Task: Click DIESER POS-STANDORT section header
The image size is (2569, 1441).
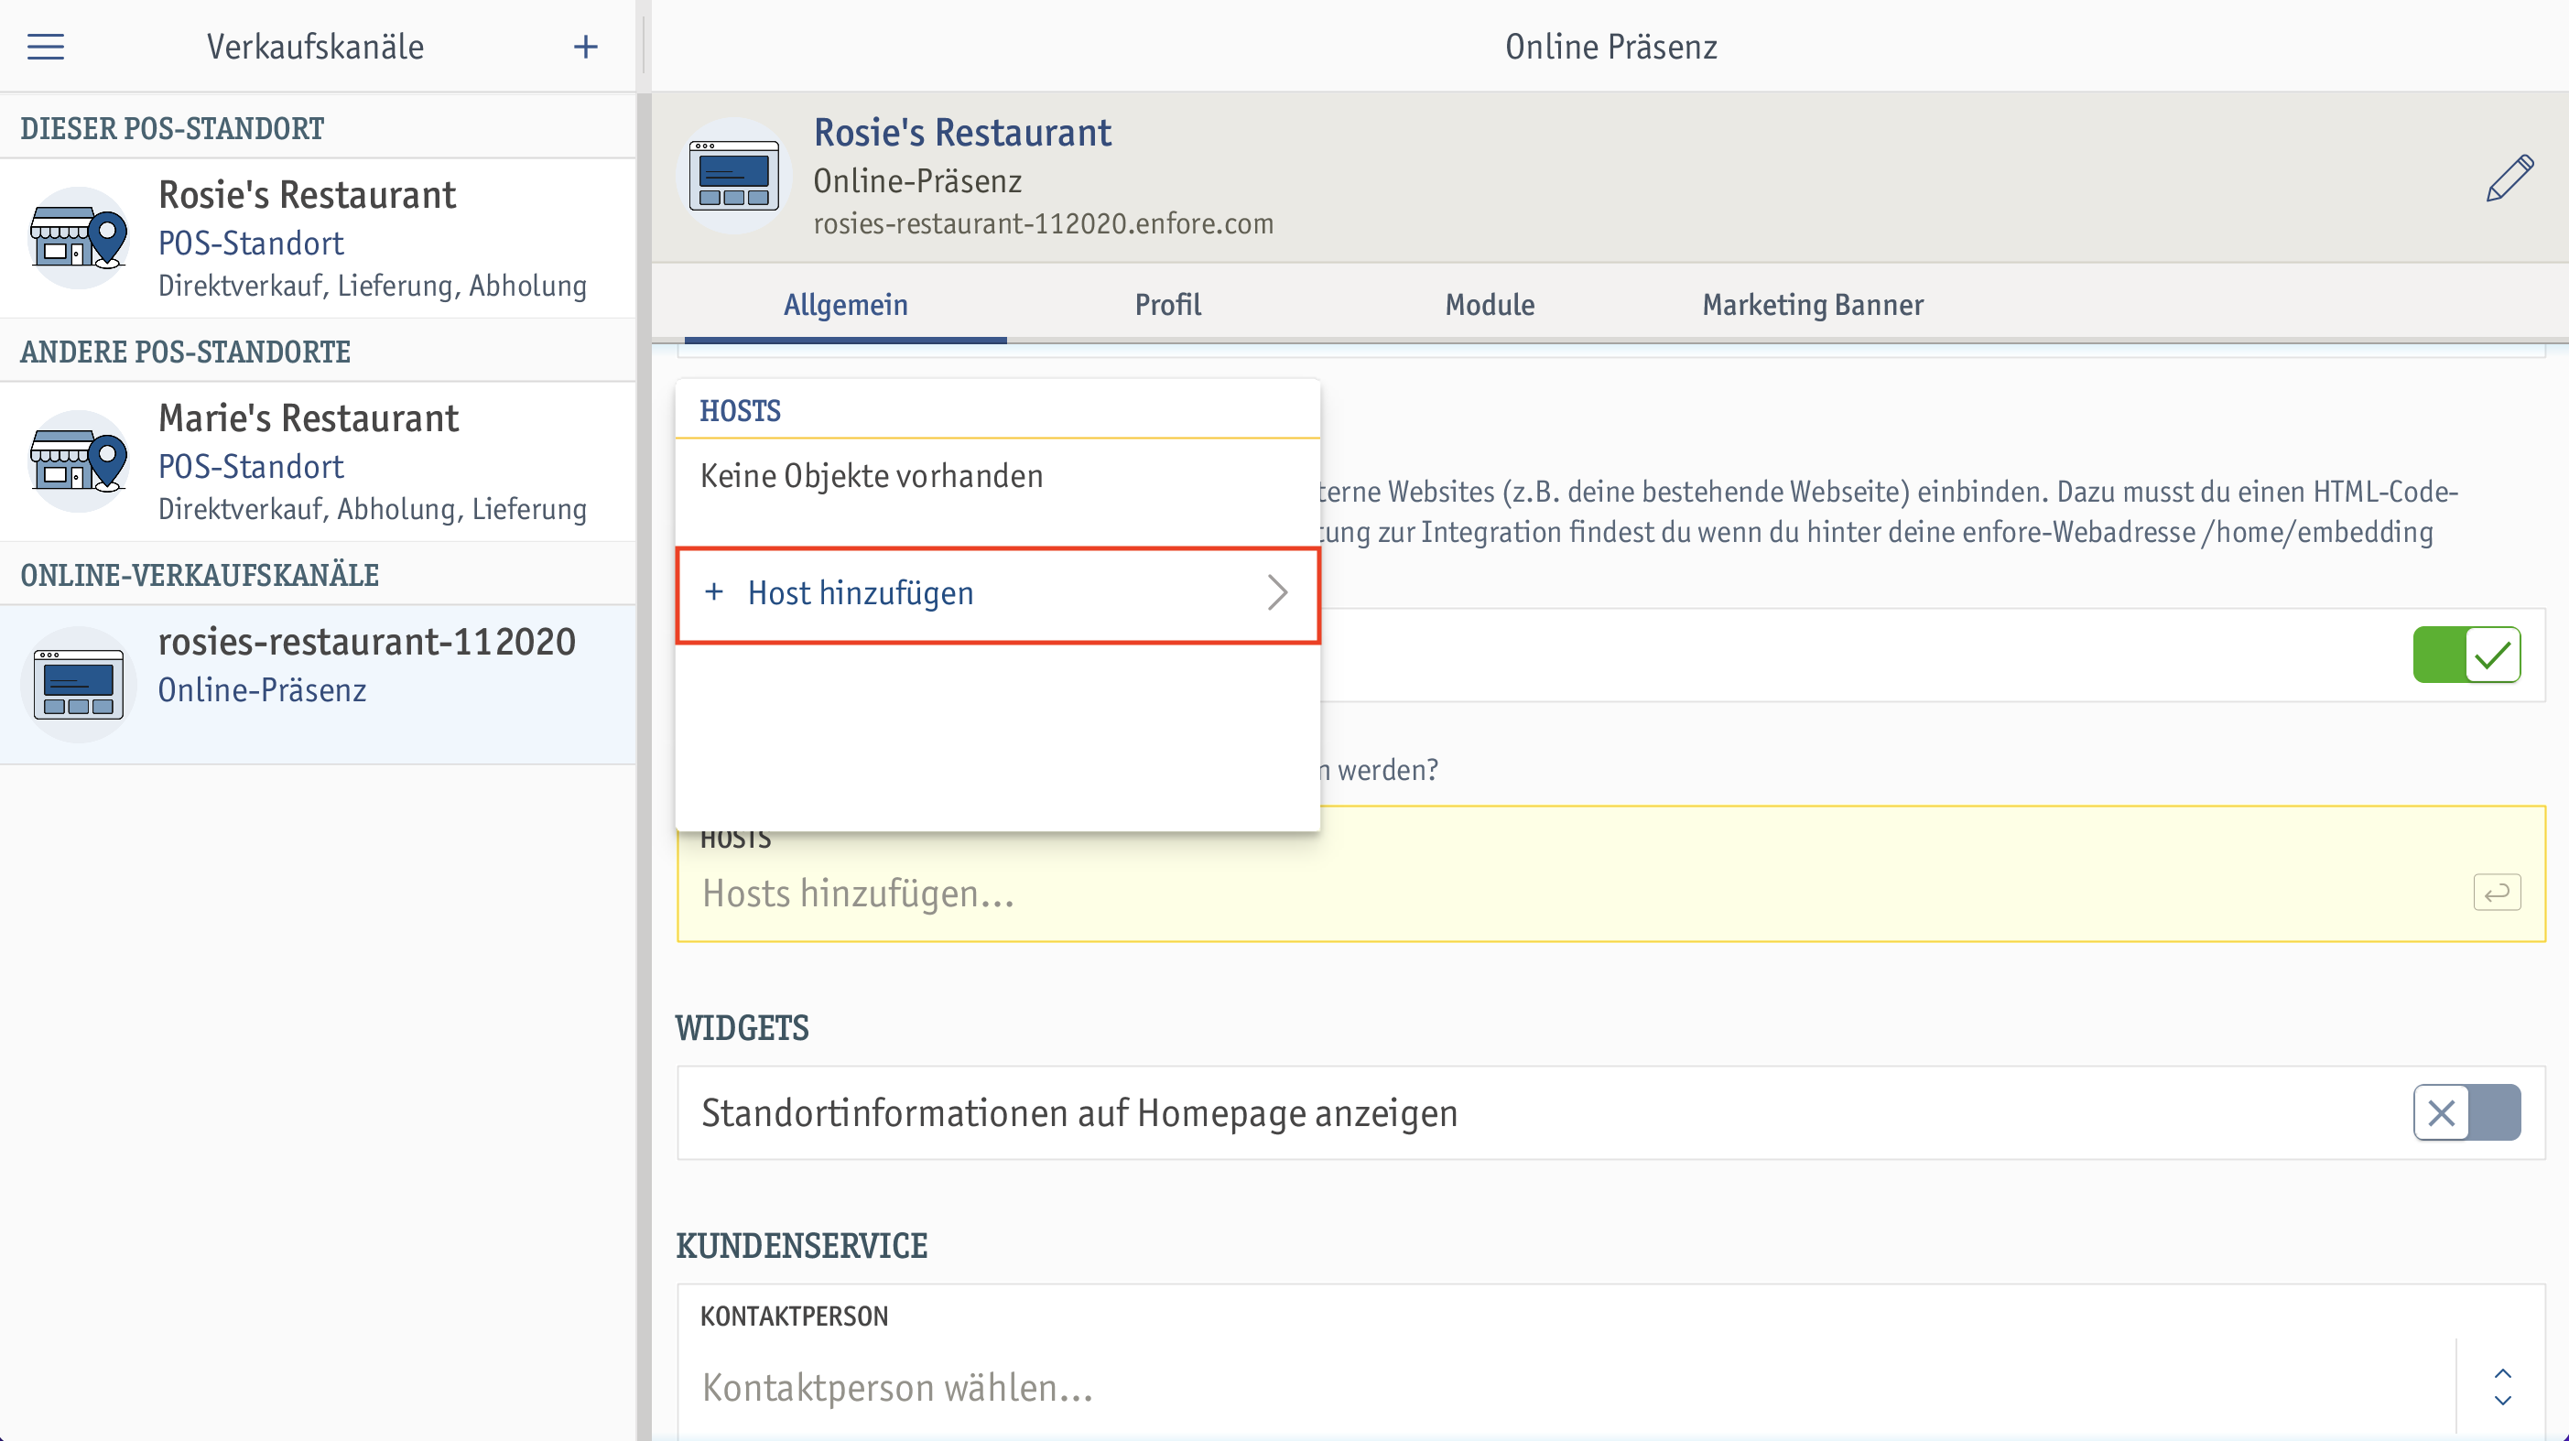Action: click(172, 129)
